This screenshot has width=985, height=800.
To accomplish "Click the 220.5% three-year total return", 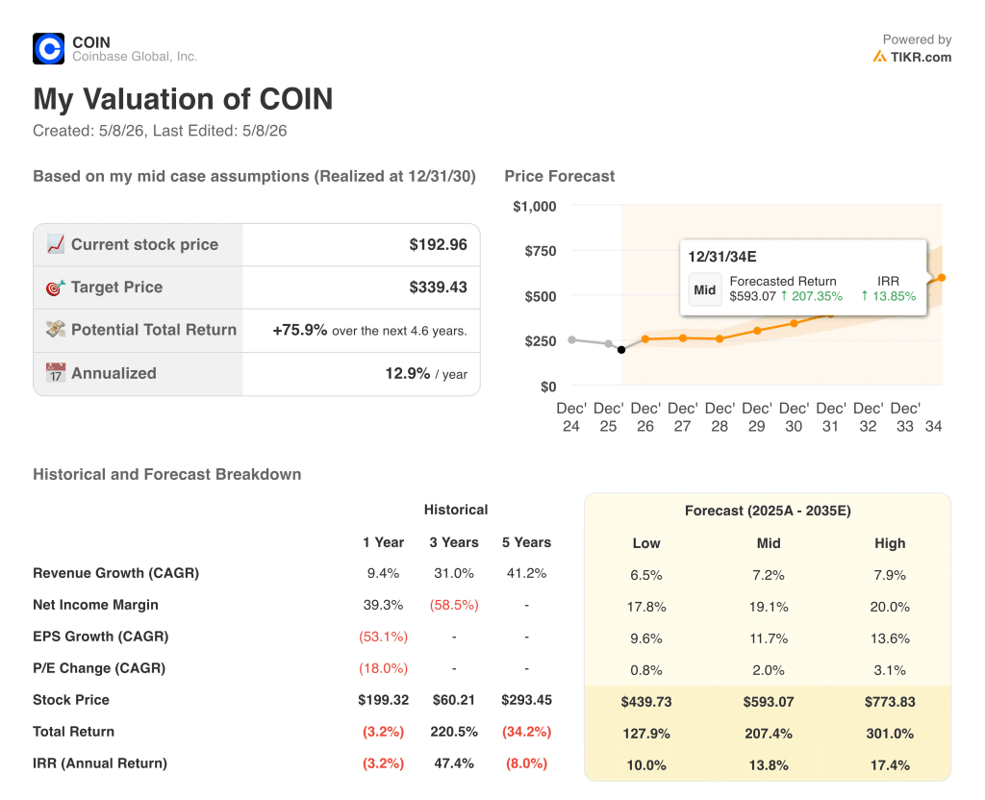I will coord(454,732).
